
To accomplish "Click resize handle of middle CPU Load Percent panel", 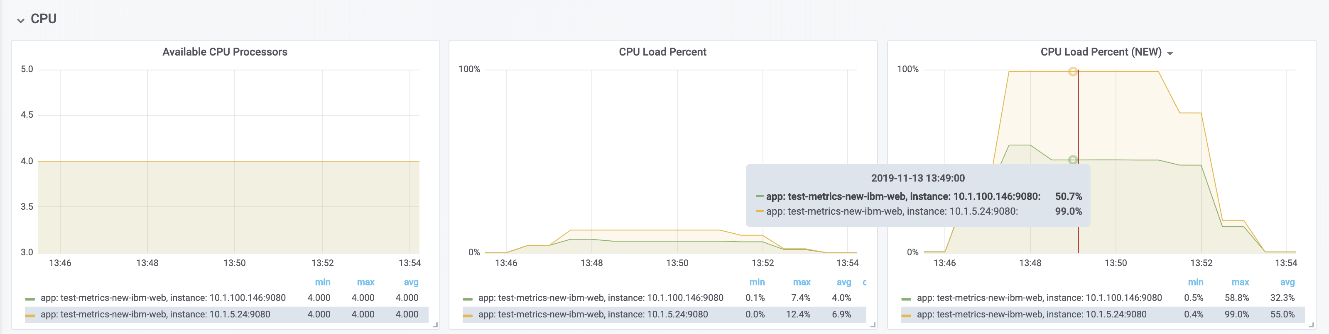I will coord(873,325).
